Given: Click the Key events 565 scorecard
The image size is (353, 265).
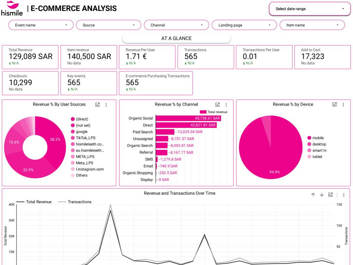Looking at the screenshot, I should click(x=89, y=83).
